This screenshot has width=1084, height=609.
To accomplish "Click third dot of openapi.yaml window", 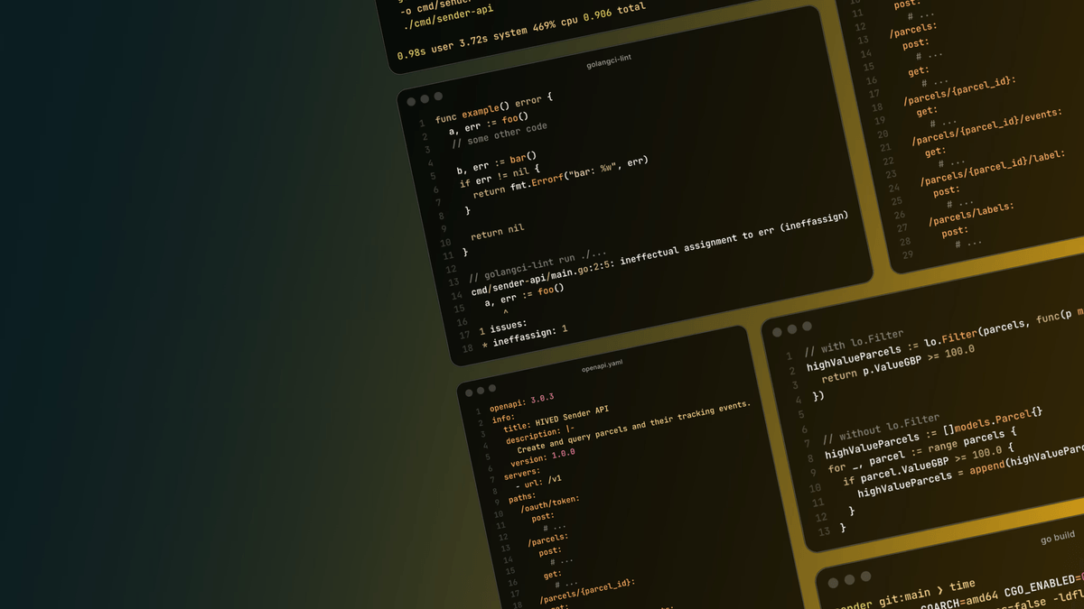I will [492, 388].
